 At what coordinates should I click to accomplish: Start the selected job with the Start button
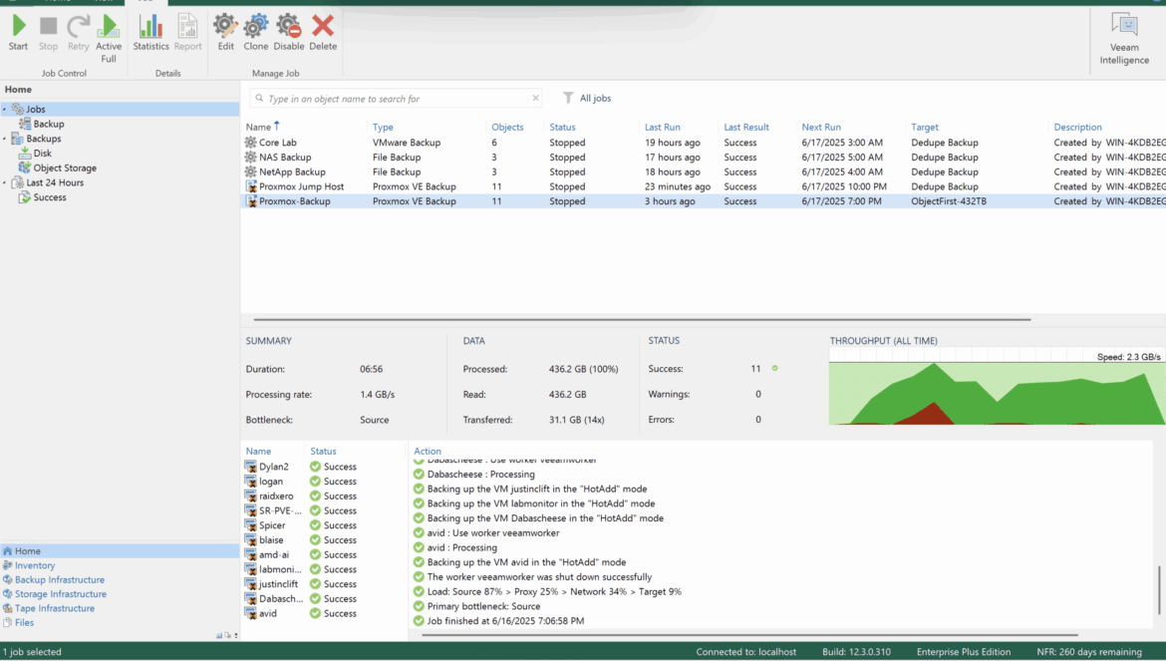click(19, 34)
